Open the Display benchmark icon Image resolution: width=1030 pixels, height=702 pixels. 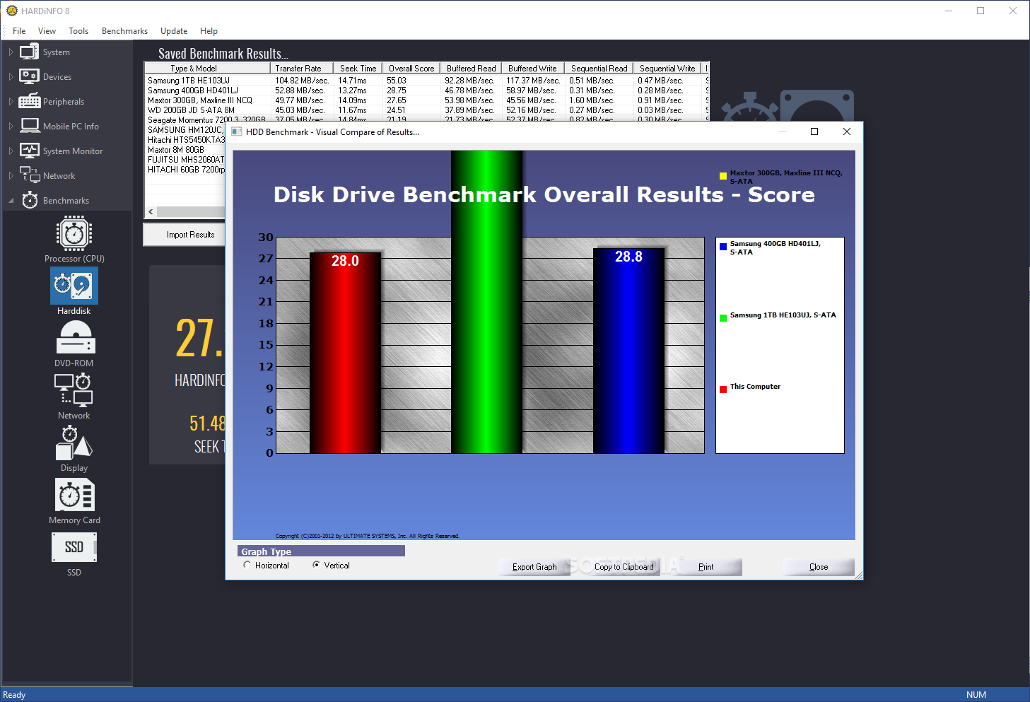74,443
